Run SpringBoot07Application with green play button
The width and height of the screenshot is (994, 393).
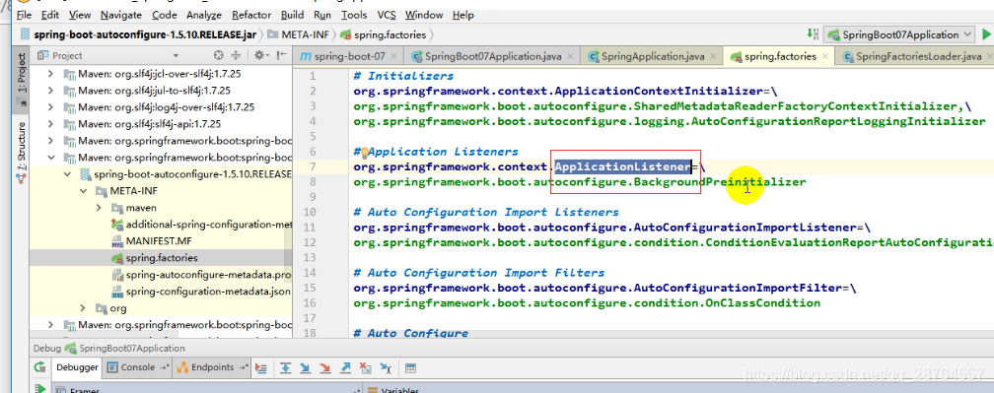[x=986, y=34]
